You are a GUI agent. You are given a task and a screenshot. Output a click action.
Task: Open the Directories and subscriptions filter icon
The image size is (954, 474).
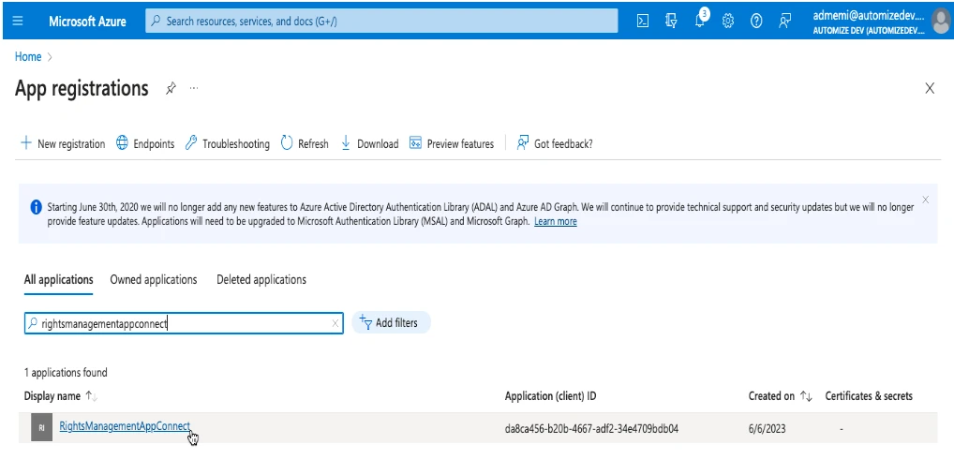tap(671, 21)
